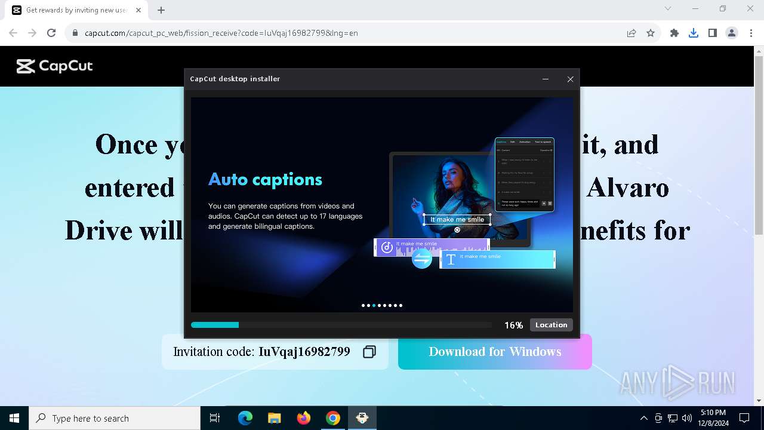Toggle Chrome side panel icon
Viewport: 764px width, 430px height.
713,33
